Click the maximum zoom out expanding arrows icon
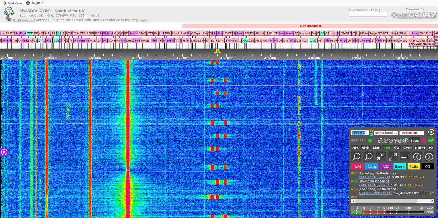The image size is (438, 218). (393, 157)
